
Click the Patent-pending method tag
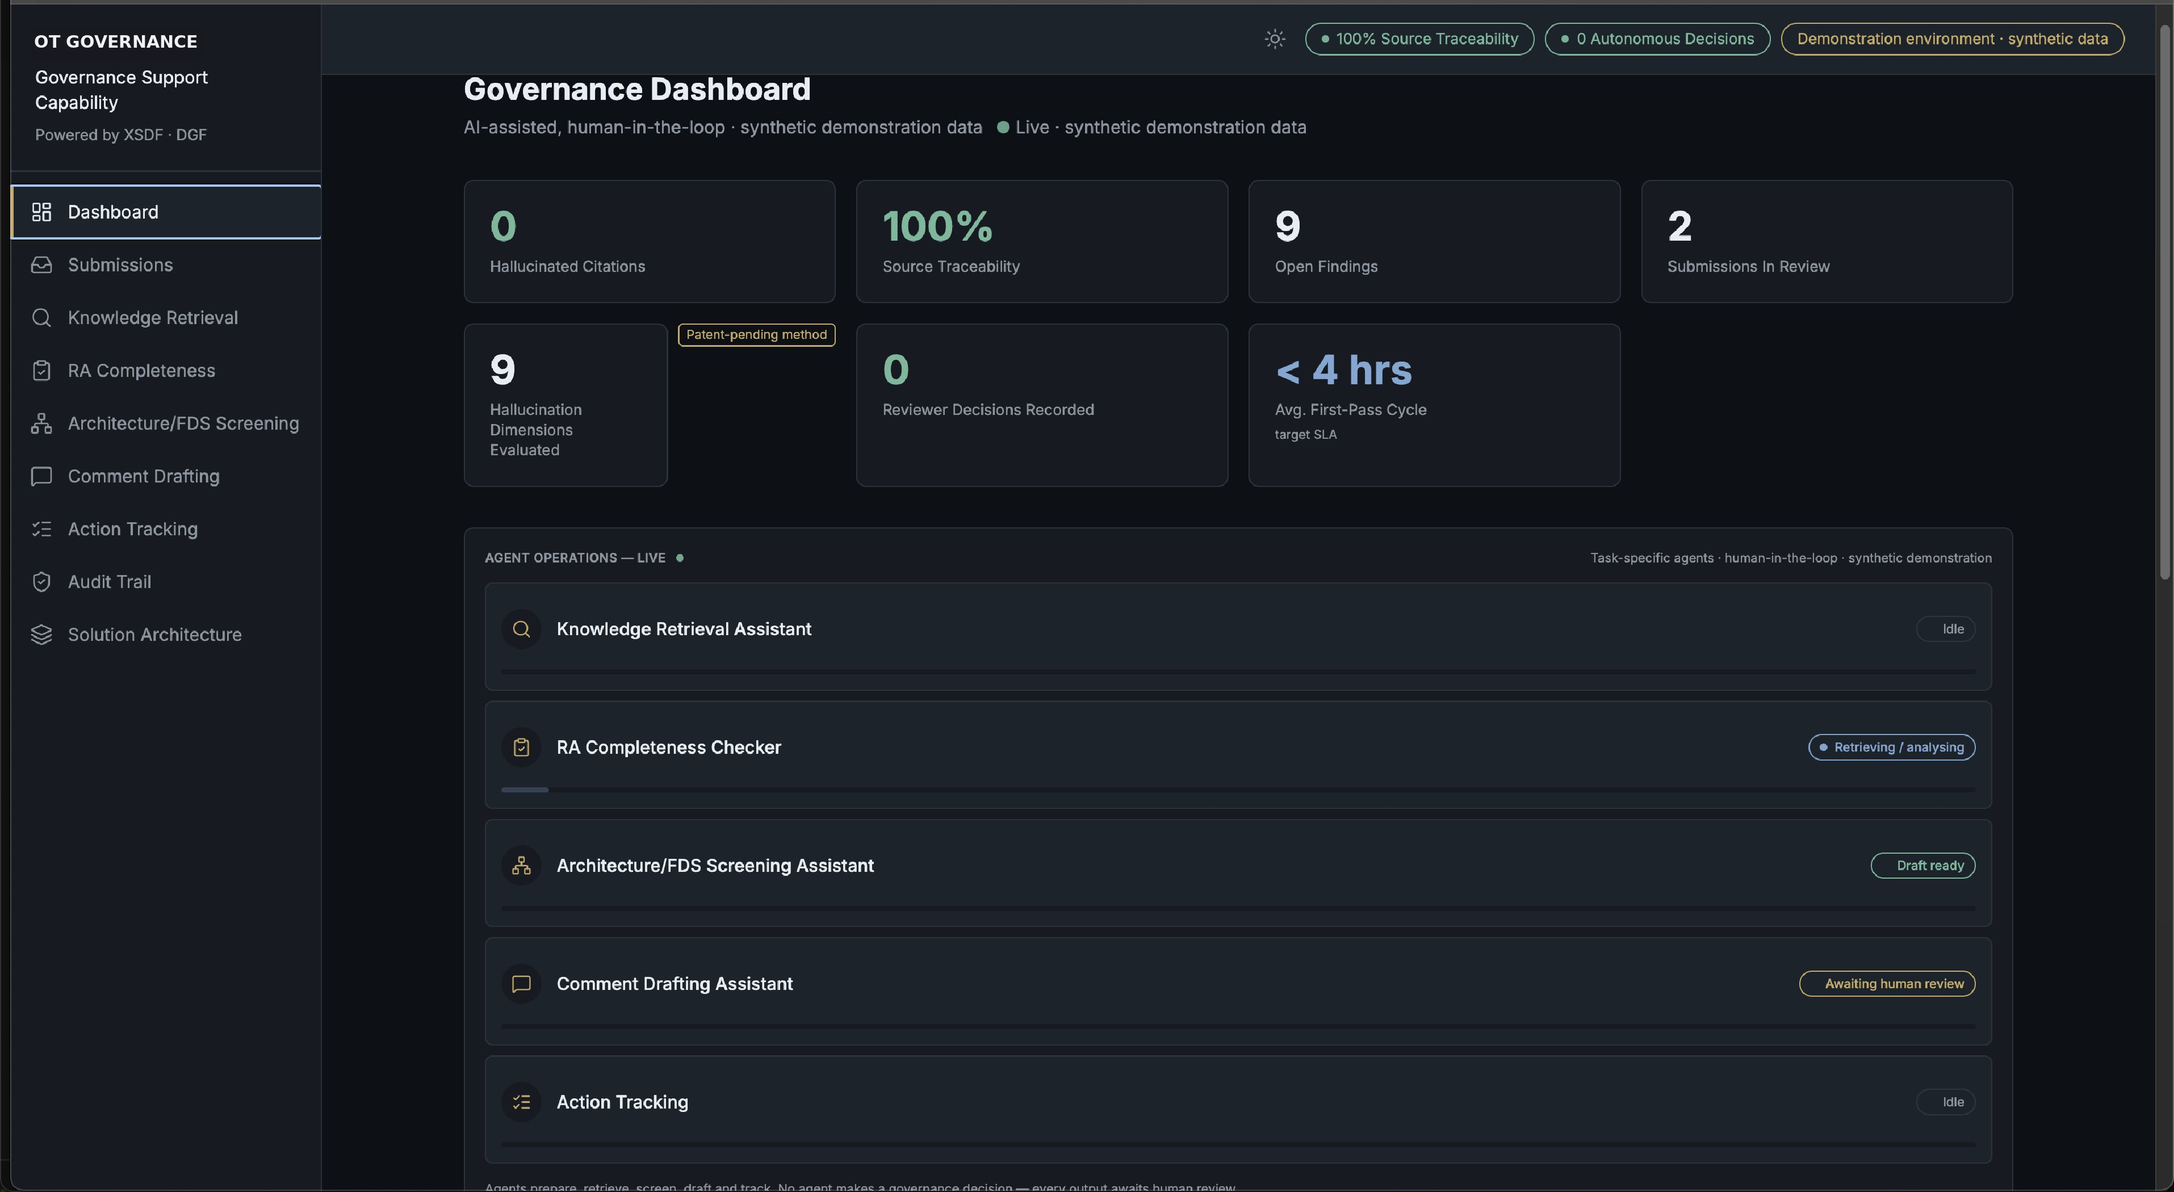pos(756,335)
